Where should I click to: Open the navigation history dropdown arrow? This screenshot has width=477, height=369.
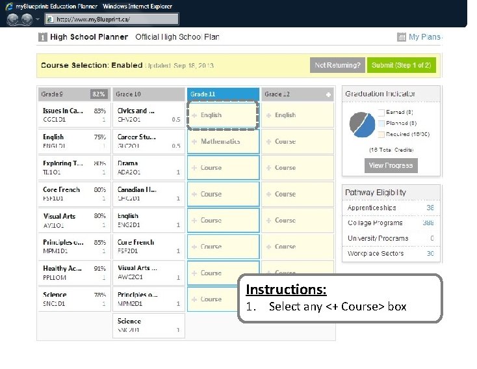tap(38, 19)
